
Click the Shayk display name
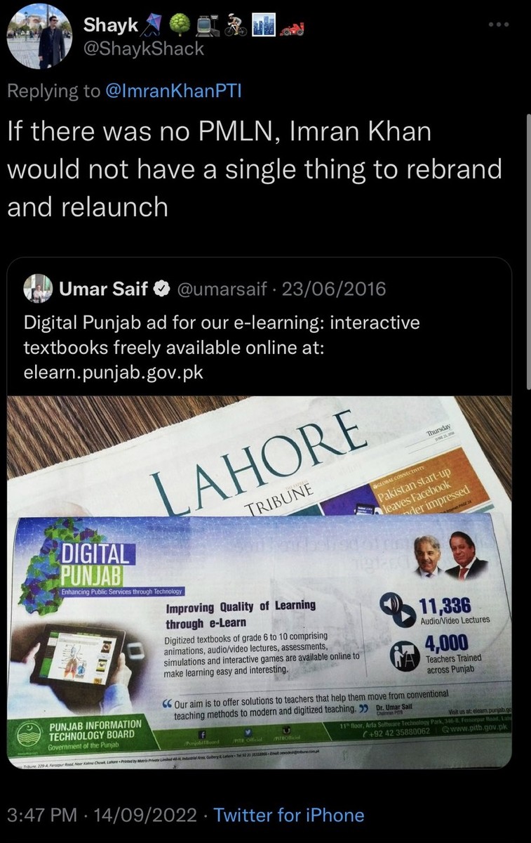pyautogui.click(x=109, y=25)
